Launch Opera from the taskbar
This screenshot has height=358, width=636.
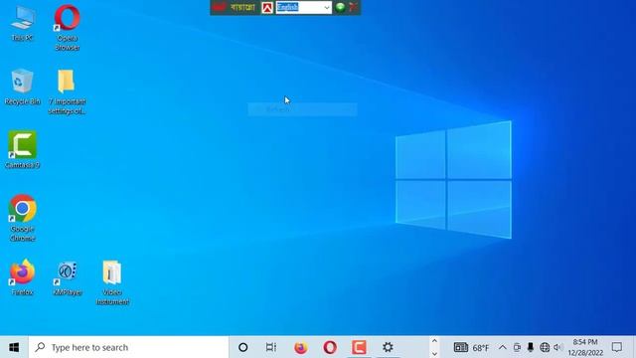[x=330, y=347]
